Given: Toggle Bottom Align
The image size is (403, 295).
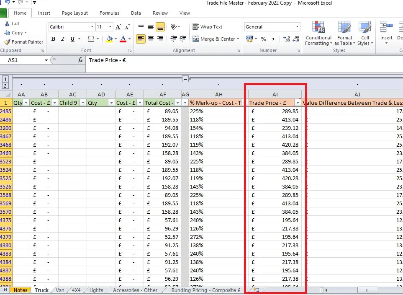Looking at the screenshot, I should (160, 26).
